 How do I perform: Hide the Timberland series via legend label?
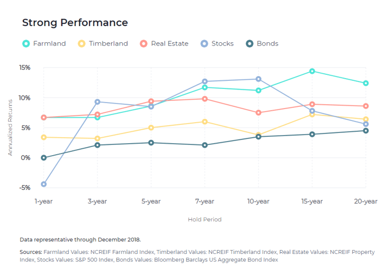click(108, 43)
